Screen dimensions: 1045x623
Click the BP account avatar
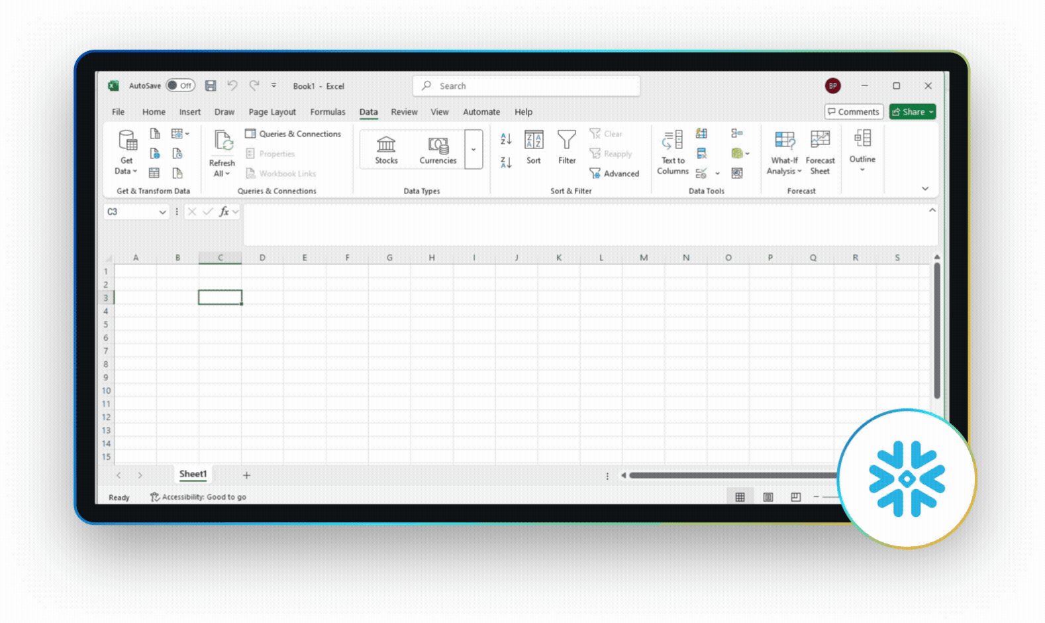832,85
